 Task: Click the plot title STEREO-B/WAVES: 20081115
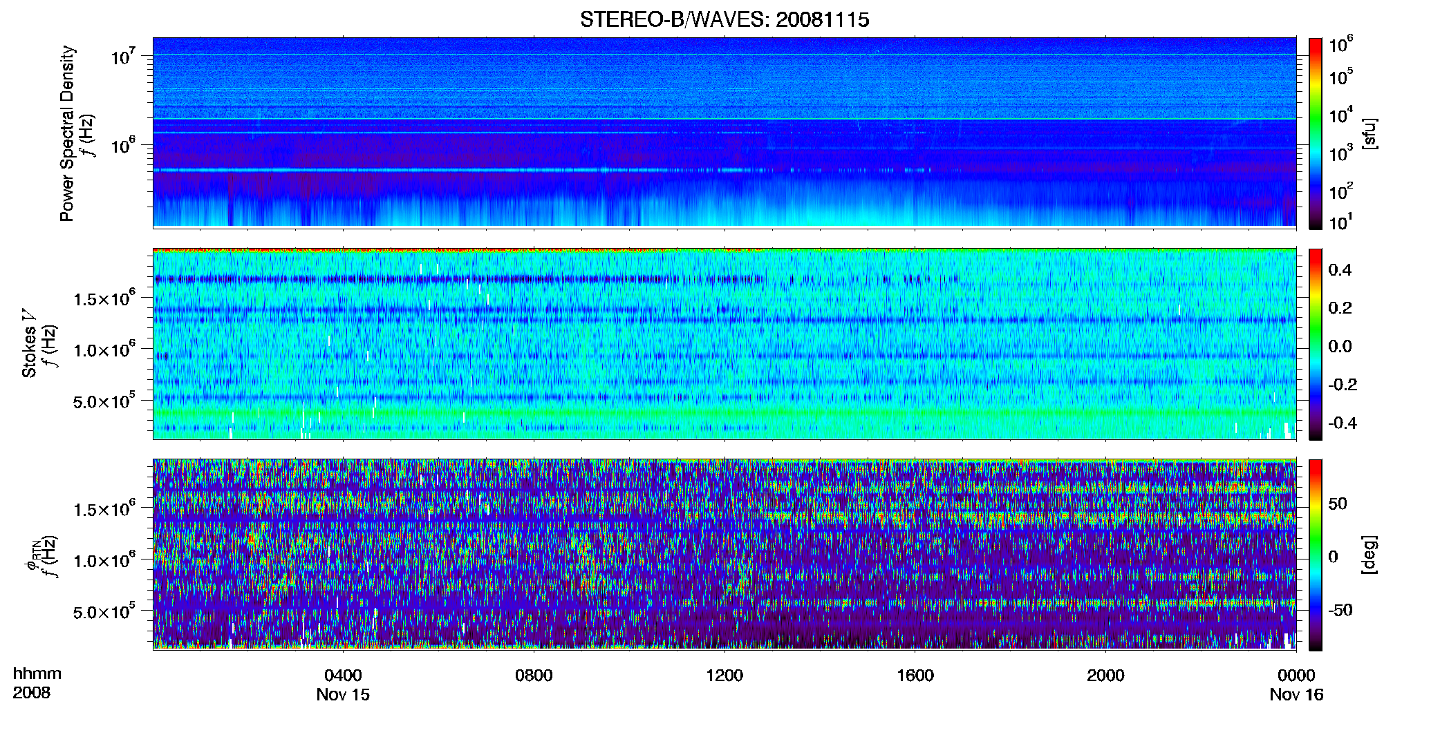[x=724, y=19]
